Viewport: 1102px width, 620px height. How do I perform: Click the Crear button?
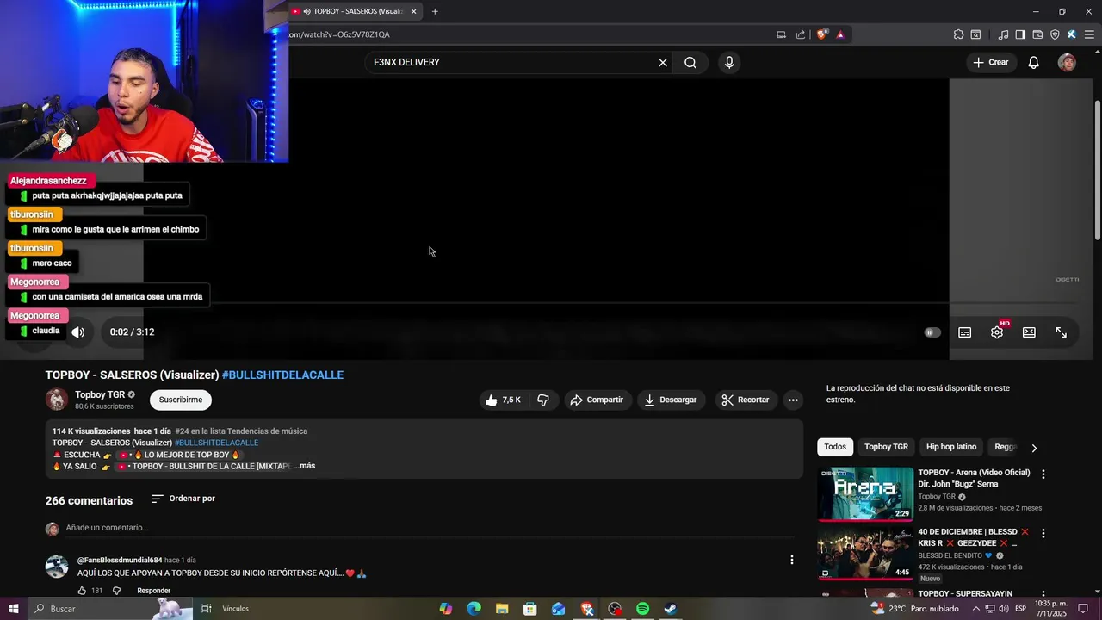point(990,62)
